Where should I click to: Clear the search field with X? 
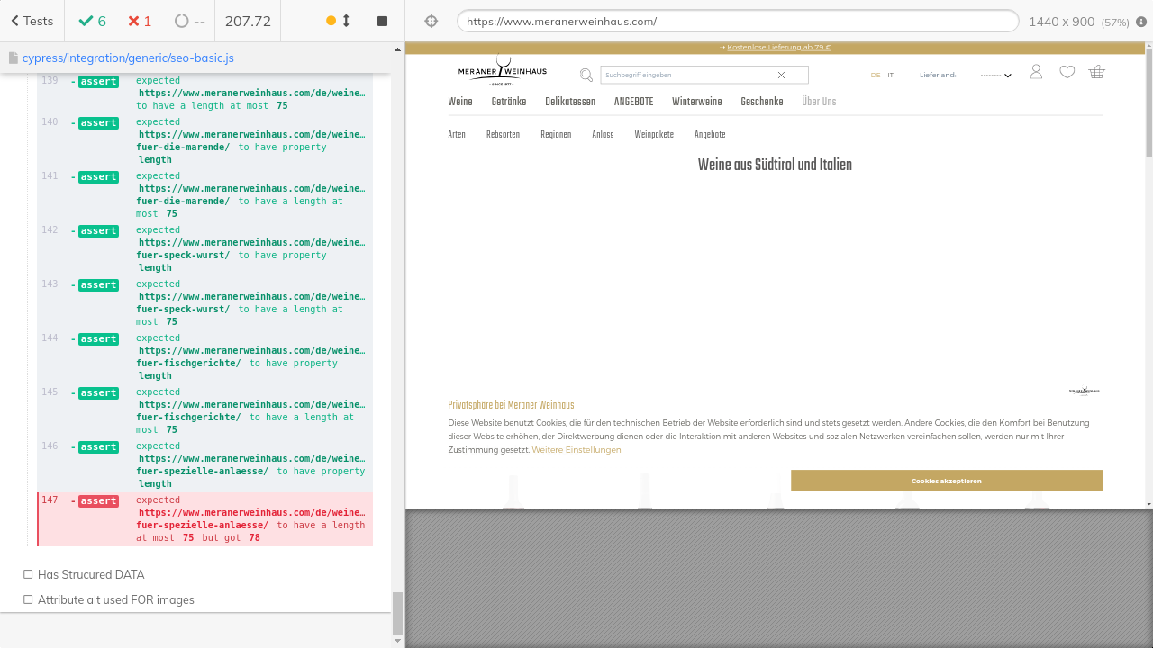point(781,76)
